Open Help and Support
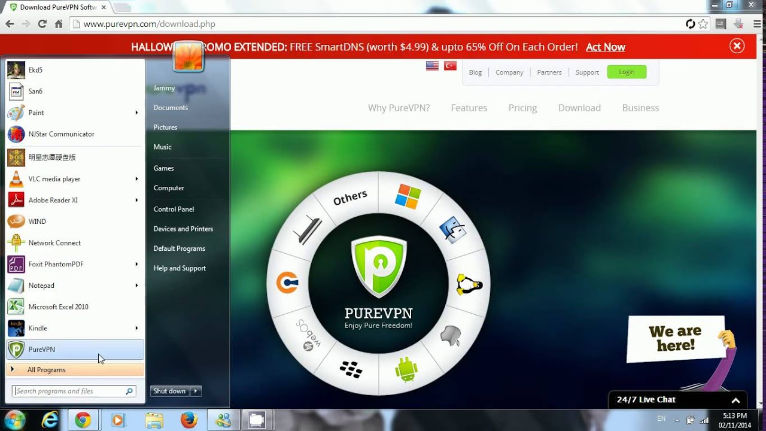 180,268
